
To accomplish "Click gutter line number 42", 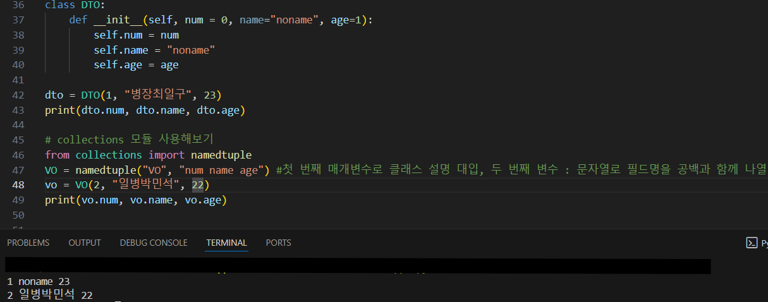I will pos(18,95).
